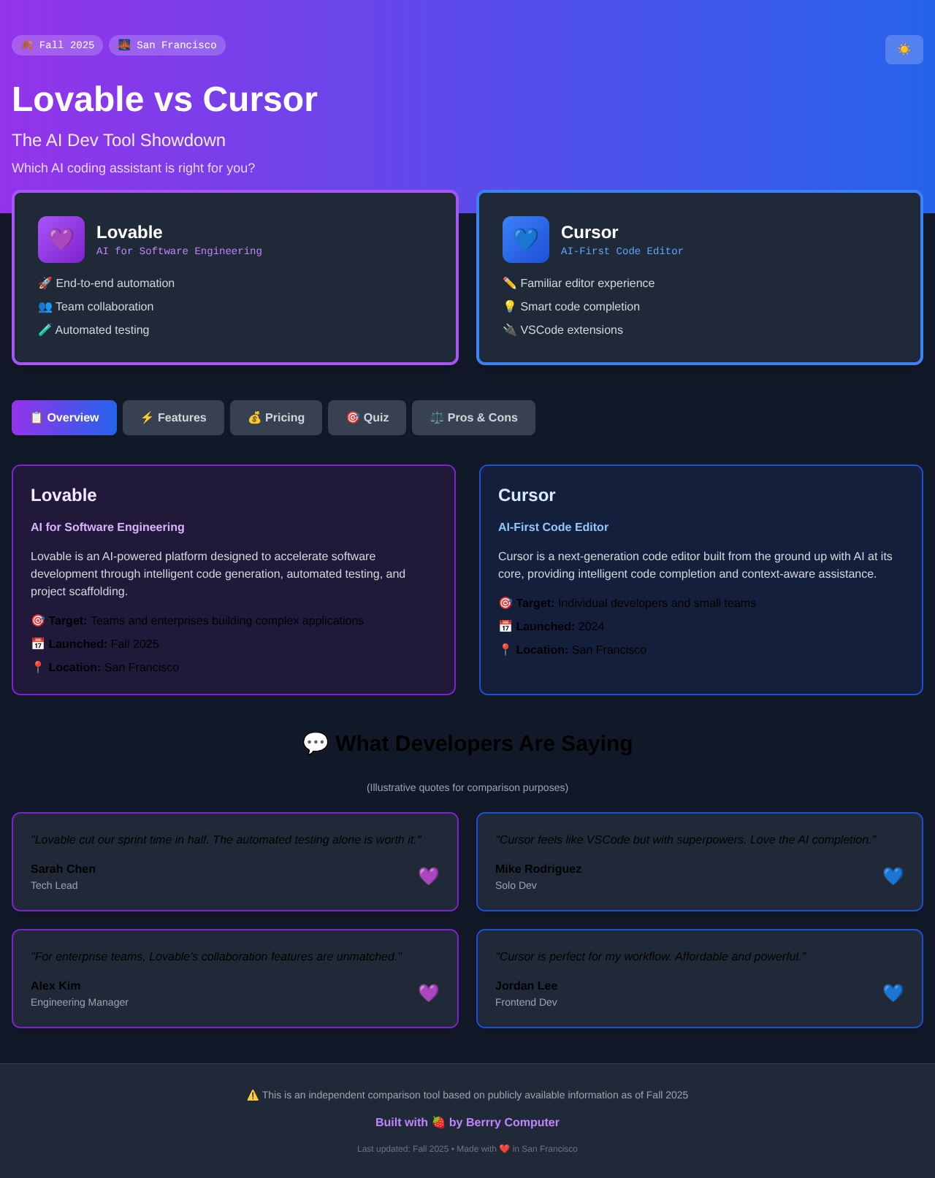The width and height of the screenshot is (935, 1178).
Task: Switch to the Overview tab
Action: (64, 418)
